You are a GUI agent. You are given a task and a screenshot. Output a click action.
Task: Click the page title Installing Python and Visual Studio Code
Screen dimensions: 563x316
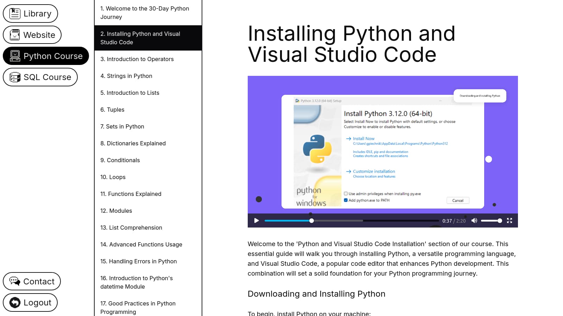352,44
